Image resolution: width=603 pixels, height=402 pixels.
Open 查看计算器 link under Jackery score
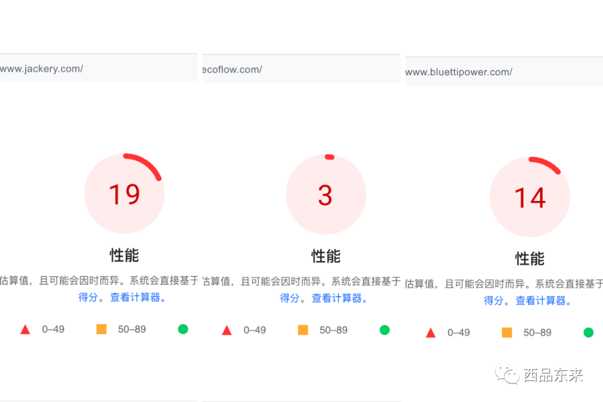138,298
